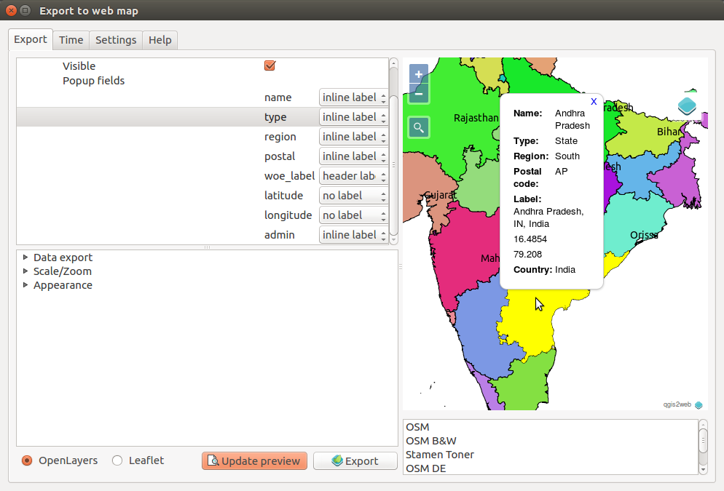Open the layer switcher icon on map

click(687, 106)
